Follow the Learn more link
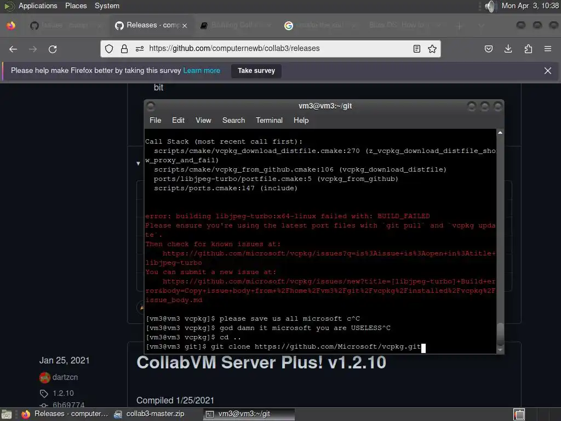 [x=202, y=71]
